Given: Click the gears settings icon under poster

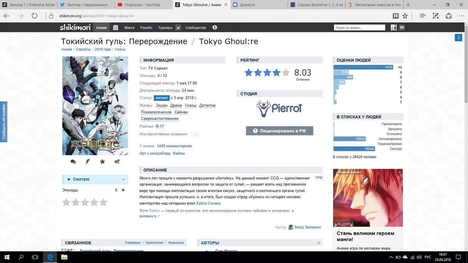Looking at the screenshot, I should tap(117, 162).
